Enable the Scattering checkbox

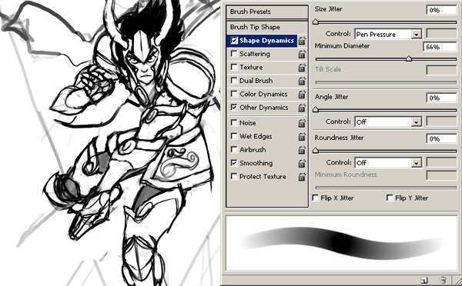click(x=234, y=54)
